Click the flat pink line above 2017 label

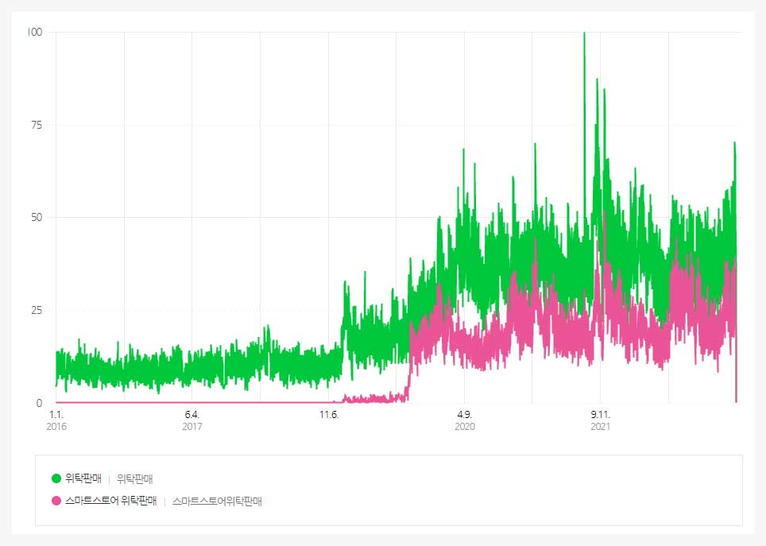(192, 402)
